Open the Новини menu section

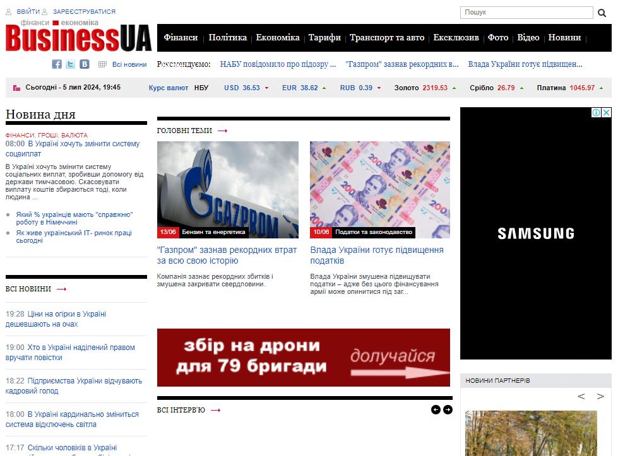pyautogui.click(x=564, y=37)
